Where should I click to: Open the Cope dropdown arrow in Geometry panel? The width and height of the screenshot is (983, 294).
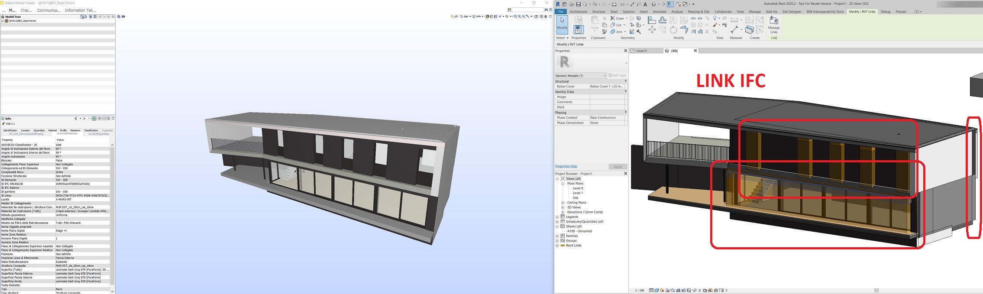click(627, 18)
